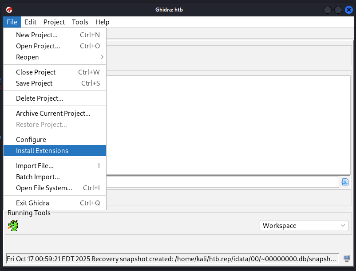This screenshot has width=356, height=271.
Task: Select Archive Current Project
Action: coord(53,114)
